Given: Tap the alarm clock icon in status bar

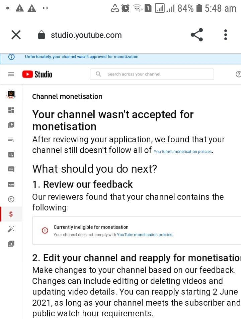Looking at the screenshot, I should point(126,8).
